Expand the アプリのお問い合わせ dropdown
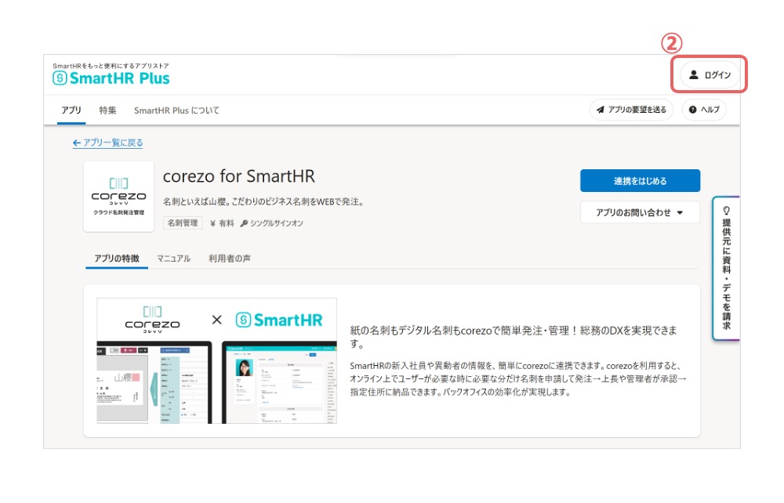Image resolution: width=784 pixels, height=503 pixels. tap(640, 212)
